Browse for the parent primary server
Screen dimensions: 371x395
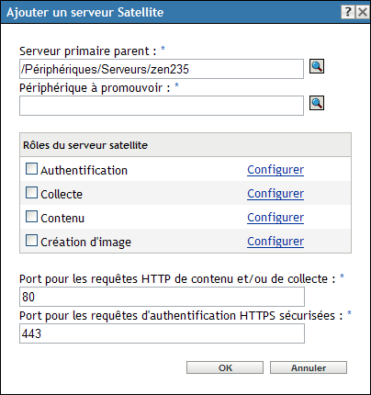tap(317, 66)
